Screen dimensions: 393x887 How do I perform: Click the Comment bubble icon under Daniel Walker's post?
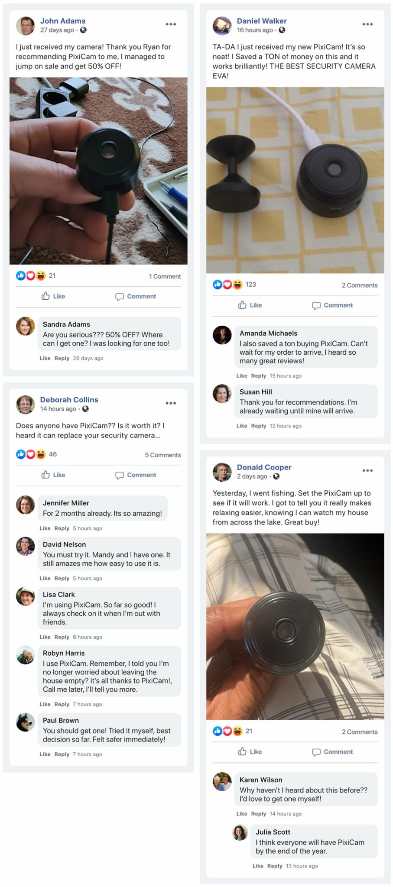coord(316,305)
